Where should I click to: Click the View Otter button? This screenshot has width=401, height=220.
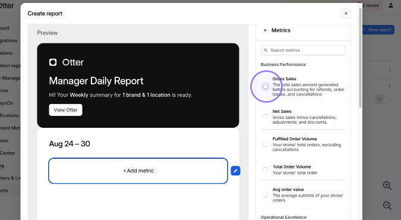point(65,110)
